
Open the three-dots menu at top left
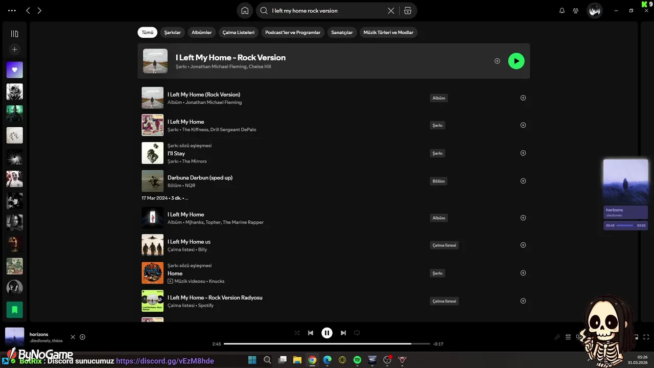click(x=12, y=10)
